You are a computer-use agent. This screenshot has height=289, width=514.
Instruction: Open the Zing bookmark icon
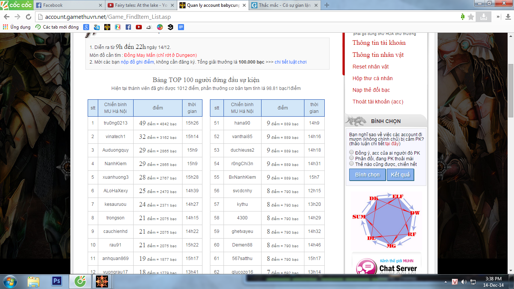[x=118, y=27]
